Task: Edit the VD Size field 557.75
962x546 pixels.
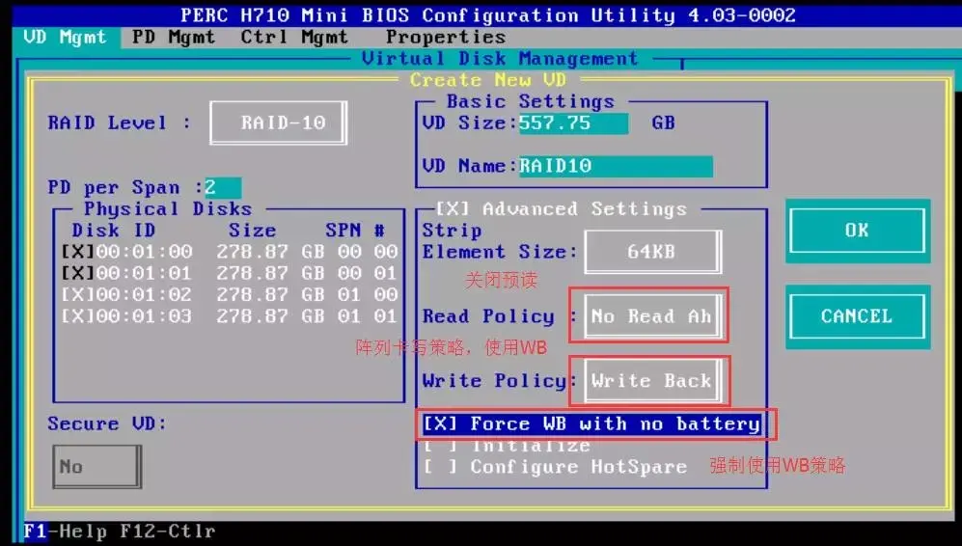Action: pyautogui.click(x=573, y=123)
